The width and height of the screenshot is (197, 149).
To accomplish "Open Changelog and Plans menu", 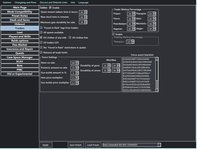I will [25, 2].
